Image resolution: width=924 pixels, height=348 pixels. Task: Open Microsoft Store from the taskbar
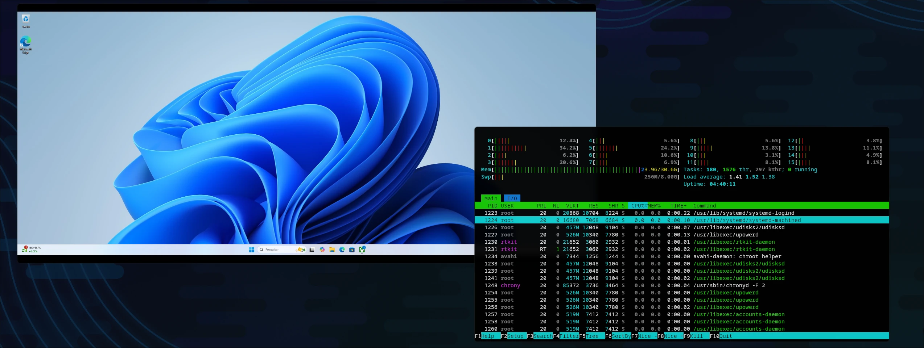click(352, 250)
